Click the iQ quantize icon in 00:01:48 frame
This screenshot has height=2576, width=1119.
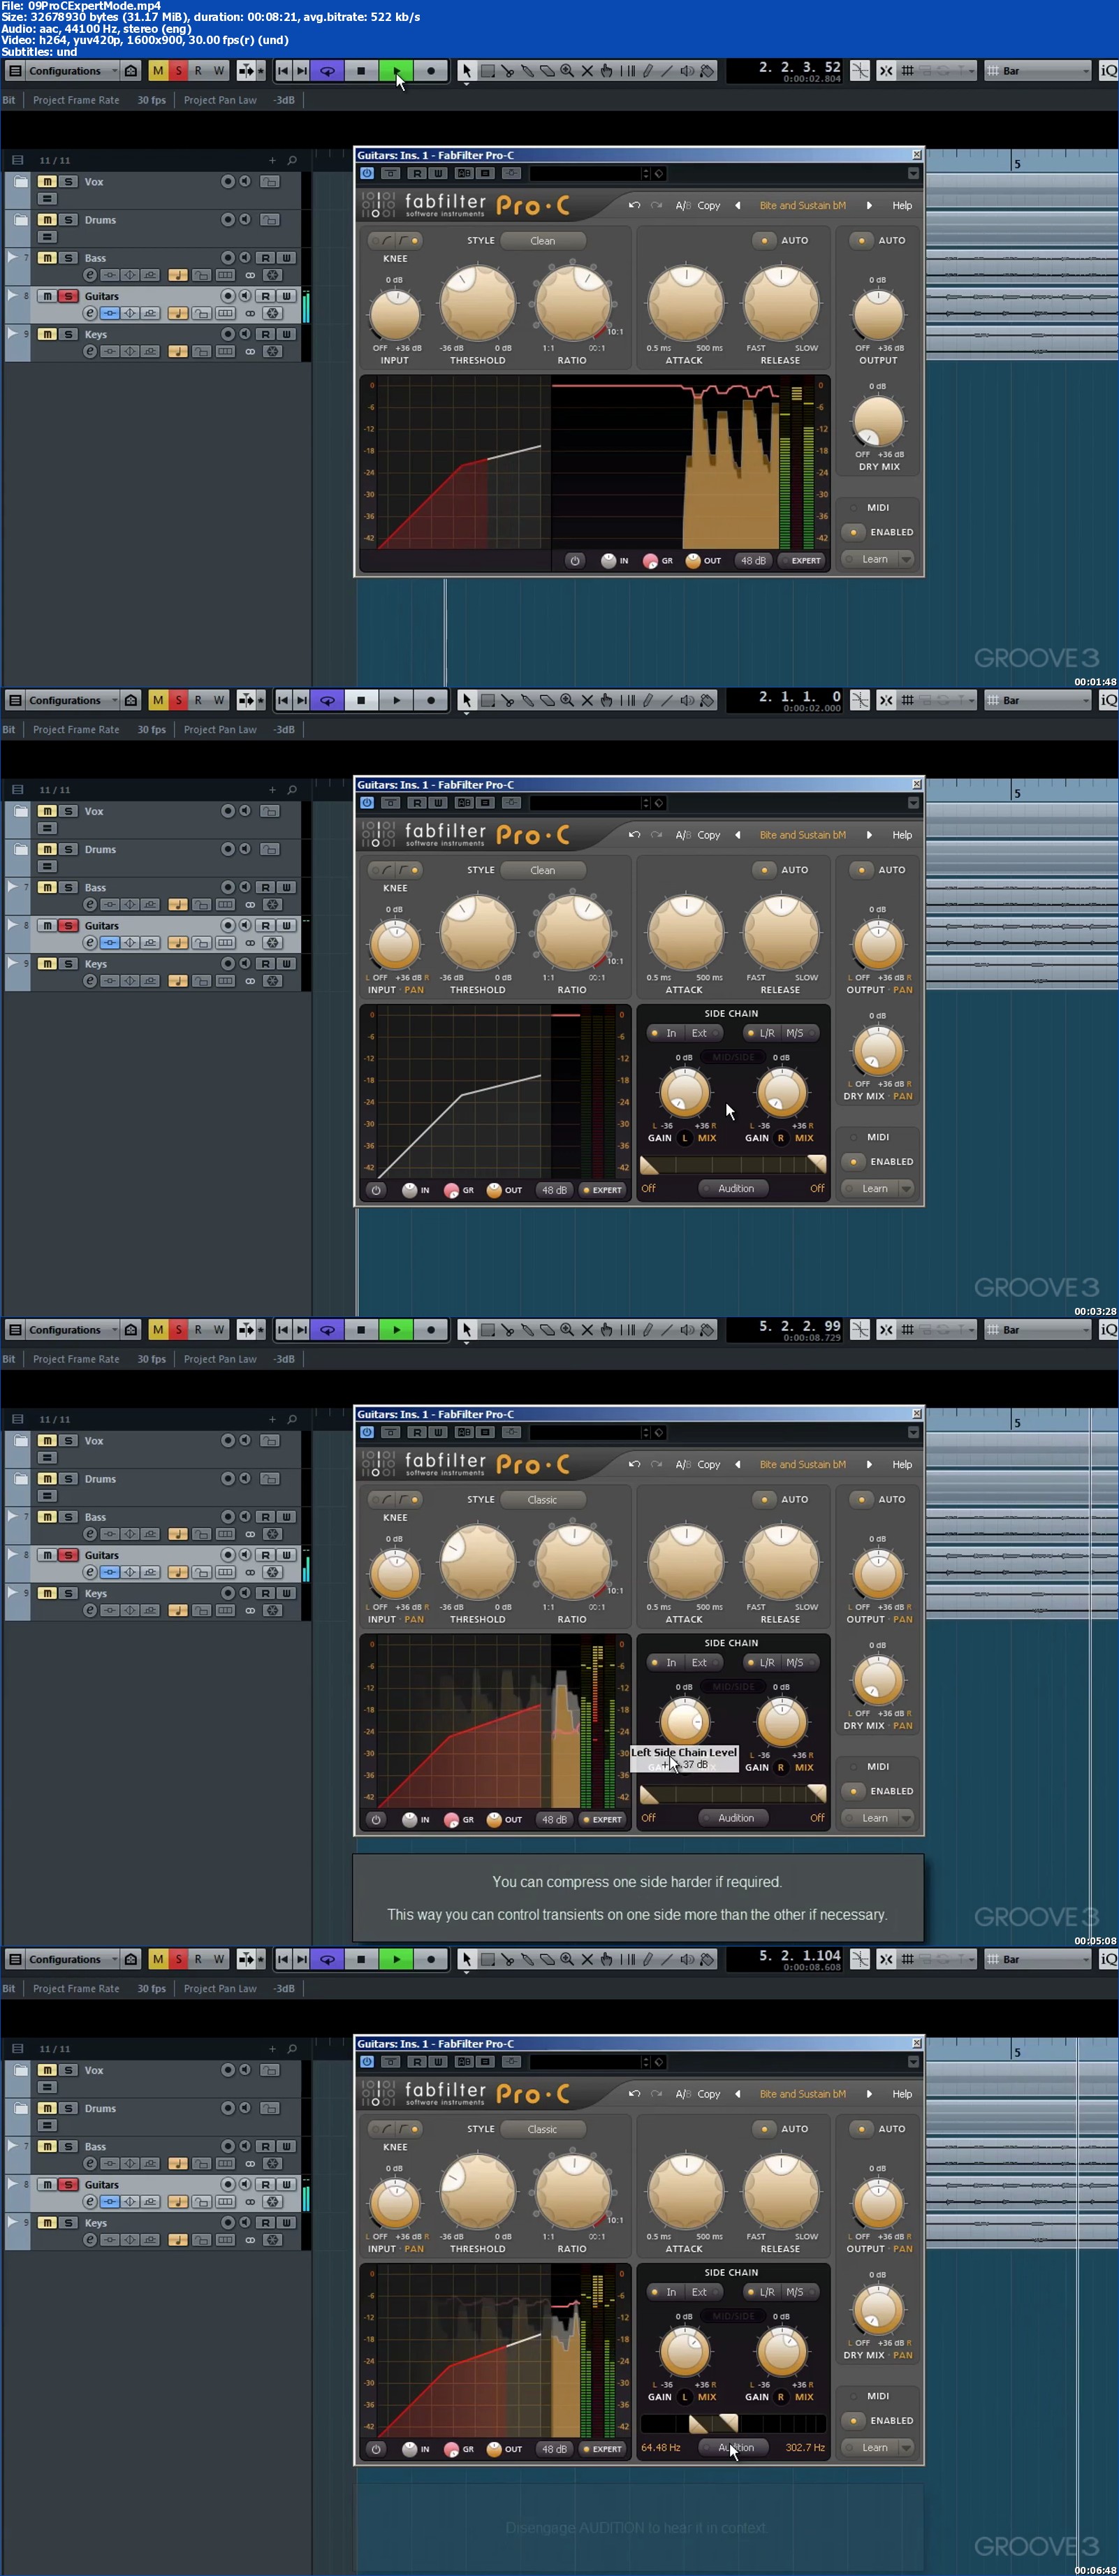(1108, 71)
